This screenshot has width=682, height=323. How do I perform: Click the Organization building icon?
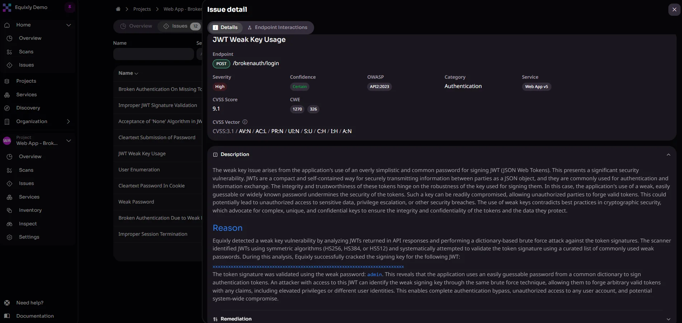7,122
